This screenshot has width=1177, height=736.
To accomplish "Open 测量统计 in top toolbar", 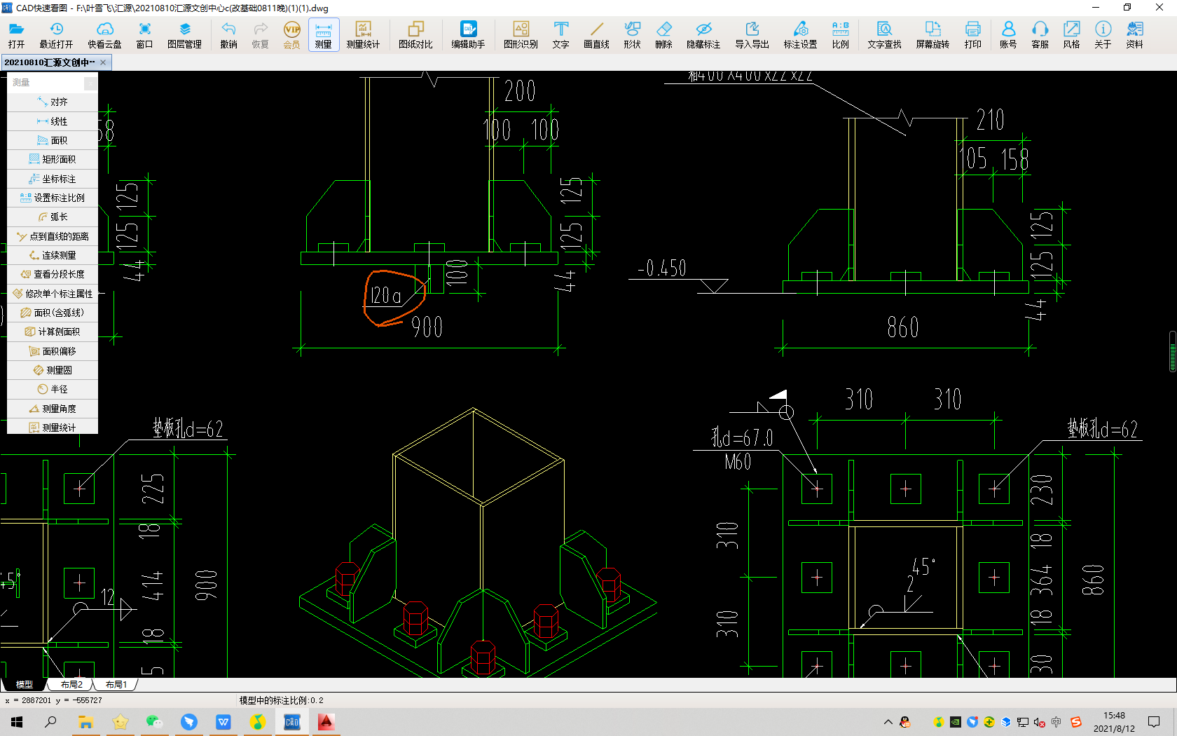I will (x=363, y=34).
